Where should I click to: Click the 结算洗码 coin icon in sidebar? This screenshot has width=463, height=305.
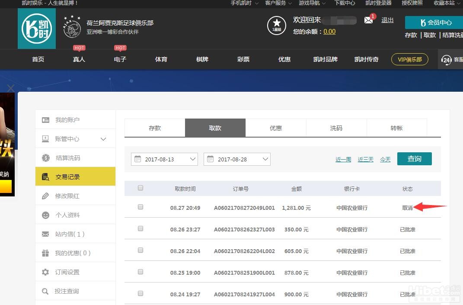pos(45,158)
